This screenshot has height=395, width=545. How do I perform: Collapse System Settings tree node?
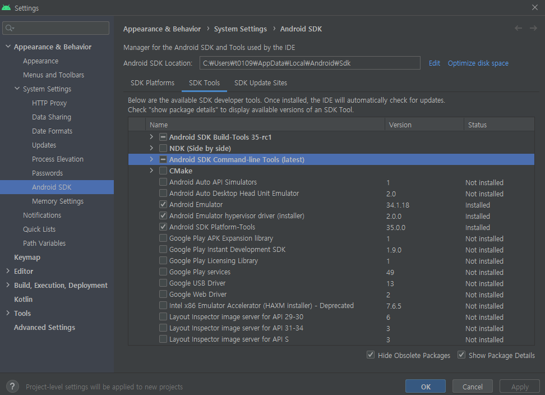coord(17,88)
